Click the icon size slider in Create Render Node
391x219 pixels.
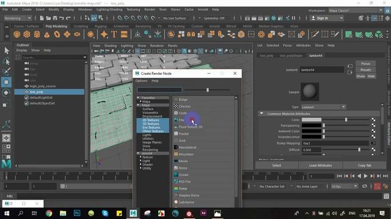[208, 90]
